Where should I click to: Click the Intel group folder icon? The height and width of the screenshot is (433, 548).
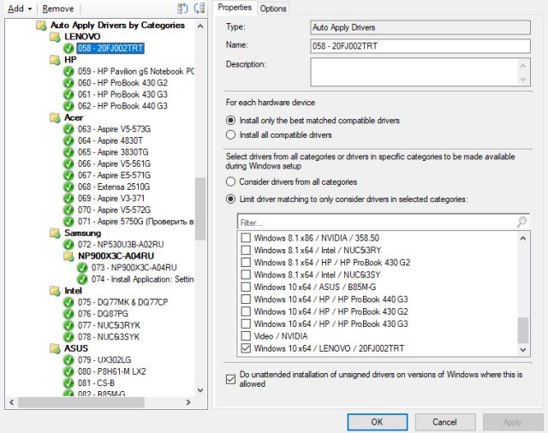click(55, 291)
